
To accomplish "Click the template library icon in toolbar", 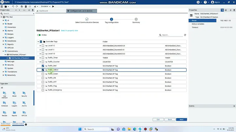I will tap(26, 7).
